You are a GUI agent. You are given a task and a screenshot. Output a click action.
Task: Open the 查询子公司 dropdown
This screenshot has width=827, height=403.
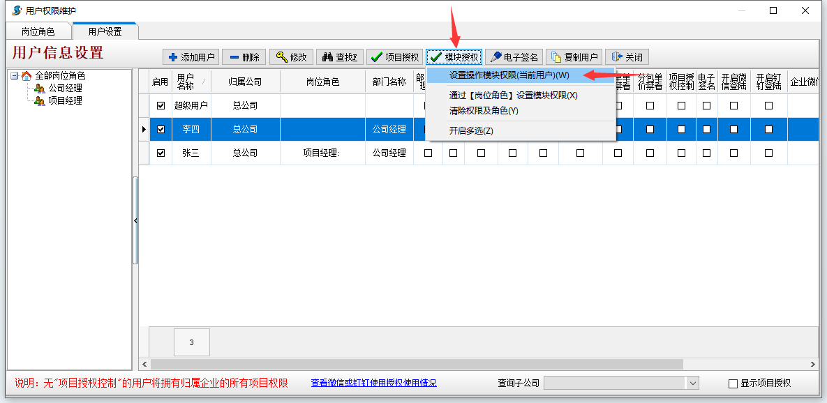point(692,383)
